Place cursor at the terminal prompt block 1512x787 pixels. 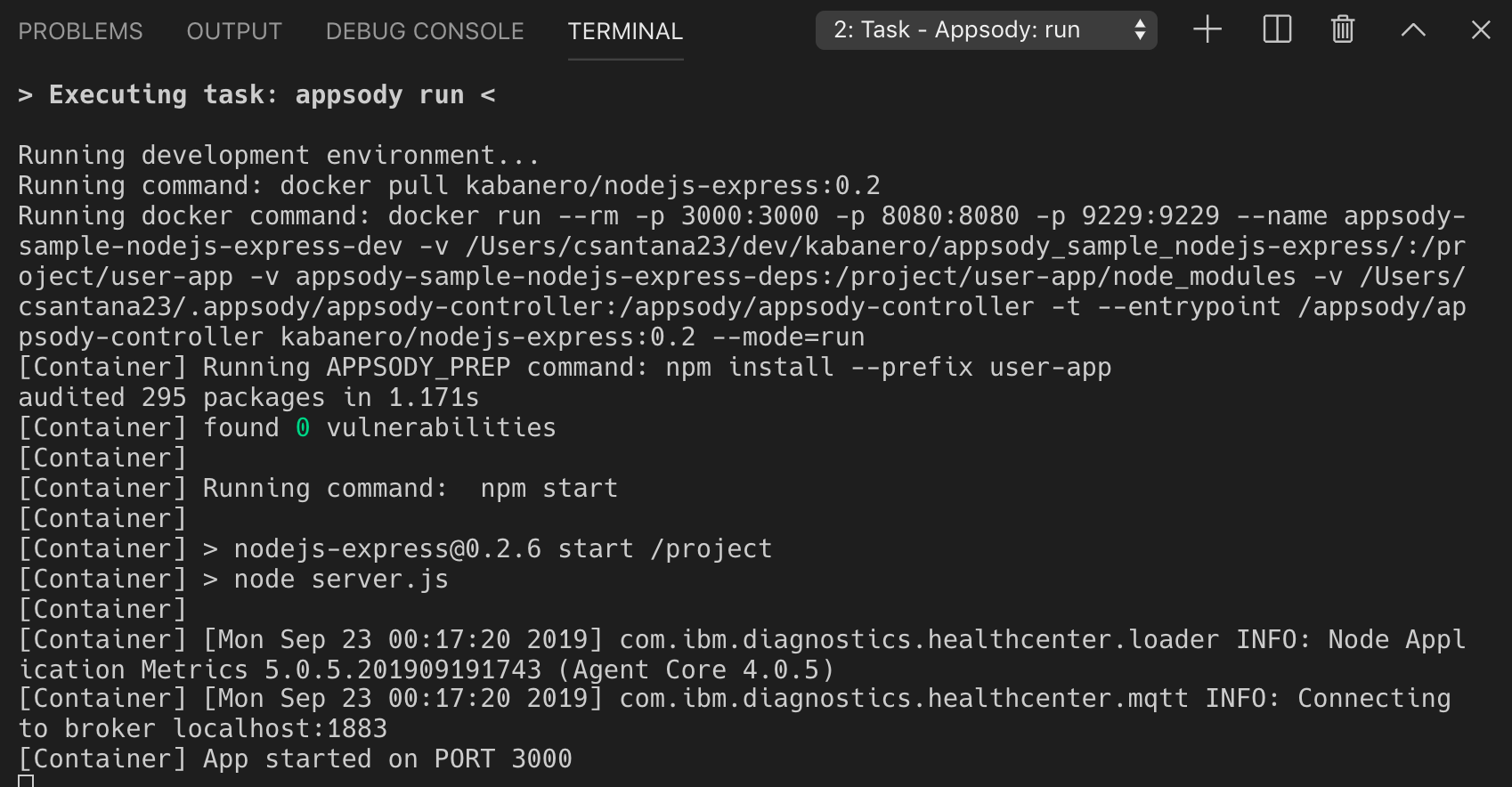26,781
